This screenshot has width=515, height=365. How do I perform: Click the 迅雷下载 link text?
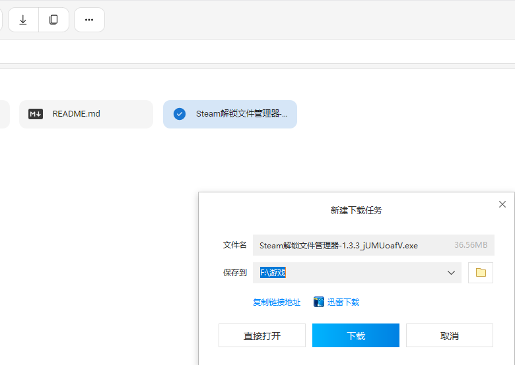tap(343, 302)
